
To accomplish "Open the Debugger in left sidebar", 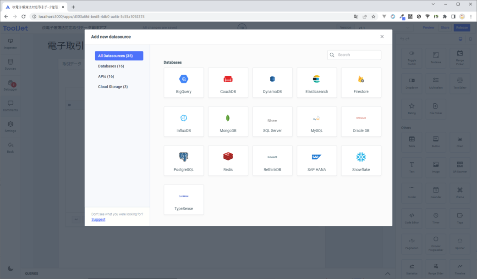I will [x=11, y=85].
